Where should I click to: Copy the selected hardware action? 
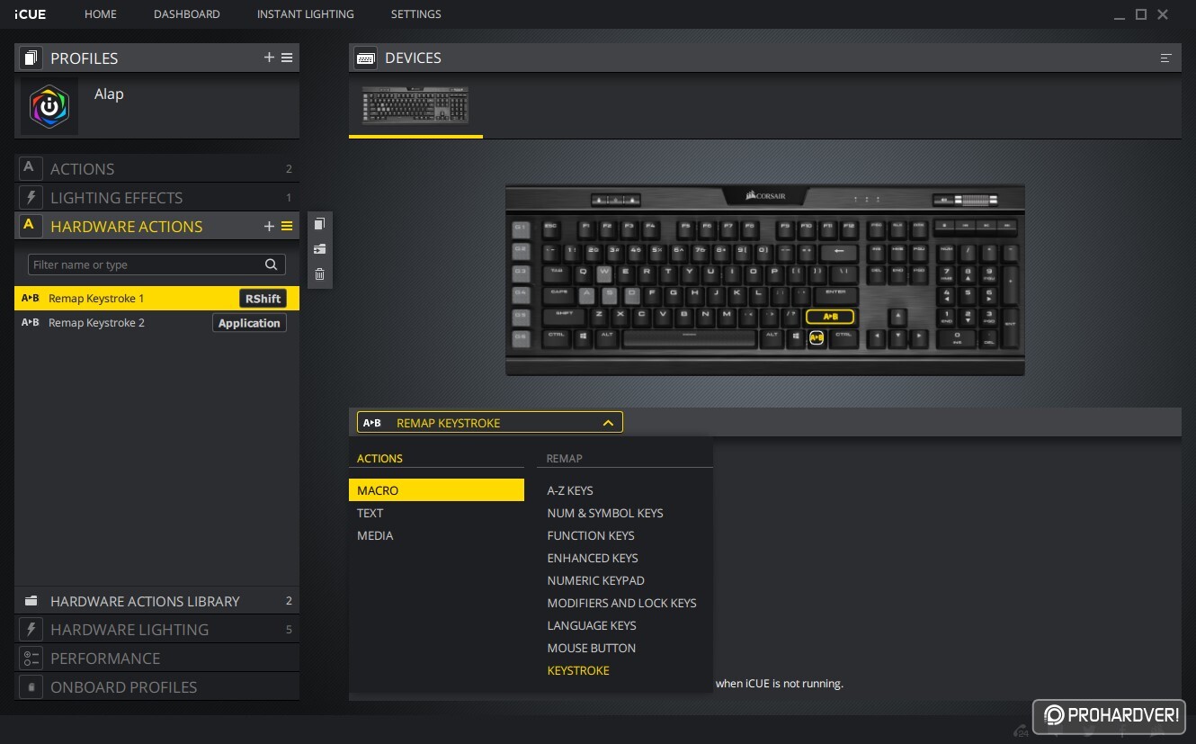[320, 224]
